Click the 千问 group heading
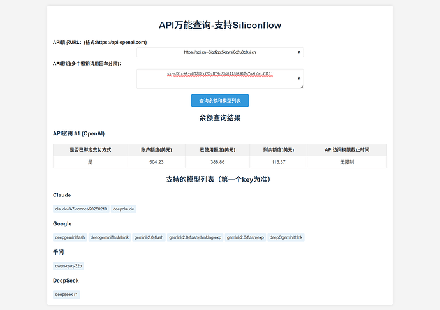Image resolution: width=440 pixels, height=310 pixels. point(59,252)
